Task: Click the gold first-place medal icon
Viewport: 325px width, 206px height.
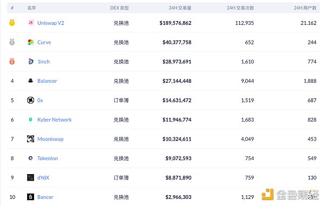Action: point(12,22)
